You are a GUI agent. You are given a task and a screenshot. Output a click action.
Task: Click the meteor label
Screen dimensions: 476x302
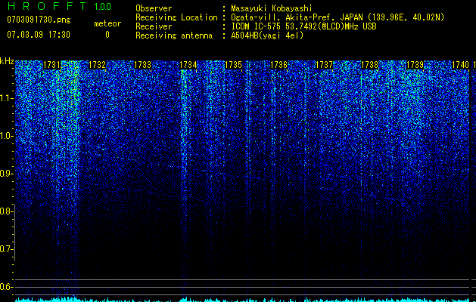[107, 23]
